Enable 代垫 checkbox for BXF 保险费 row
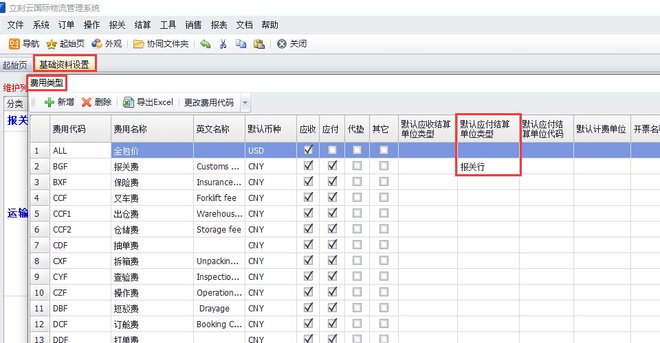 point(357,182)
